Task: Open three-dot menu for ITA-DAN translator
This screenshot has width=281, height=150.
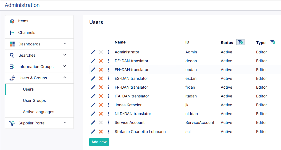Action: point(108,96)
